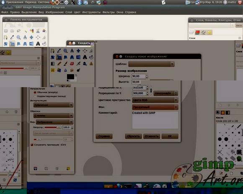Open the Шаблон template dropdown

pyautogui.click(x=151, y=64)
